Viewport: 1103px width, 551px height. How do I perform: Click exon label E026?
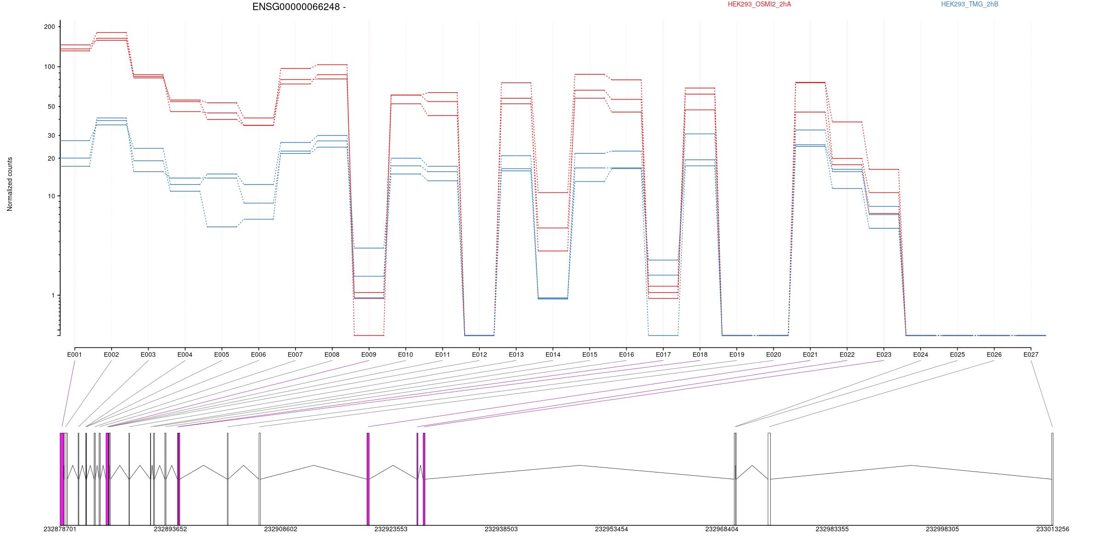994,354
